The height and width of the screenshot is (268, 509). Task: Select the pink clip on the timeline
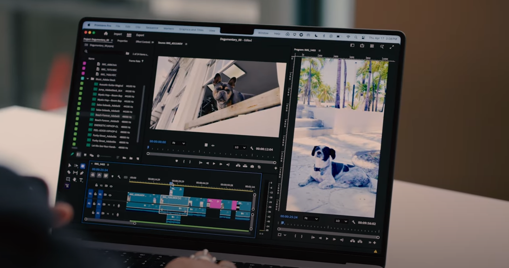[x=215, y=204]
